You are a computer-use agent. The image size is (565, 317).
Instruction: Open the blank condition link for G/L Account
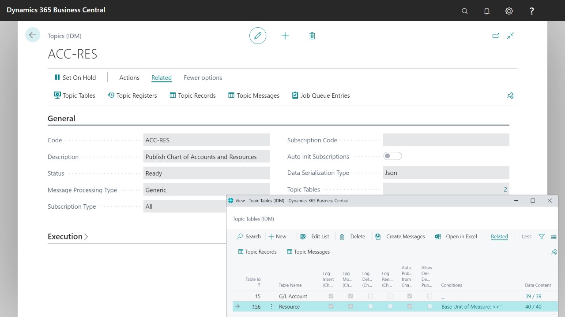point(443,297)
